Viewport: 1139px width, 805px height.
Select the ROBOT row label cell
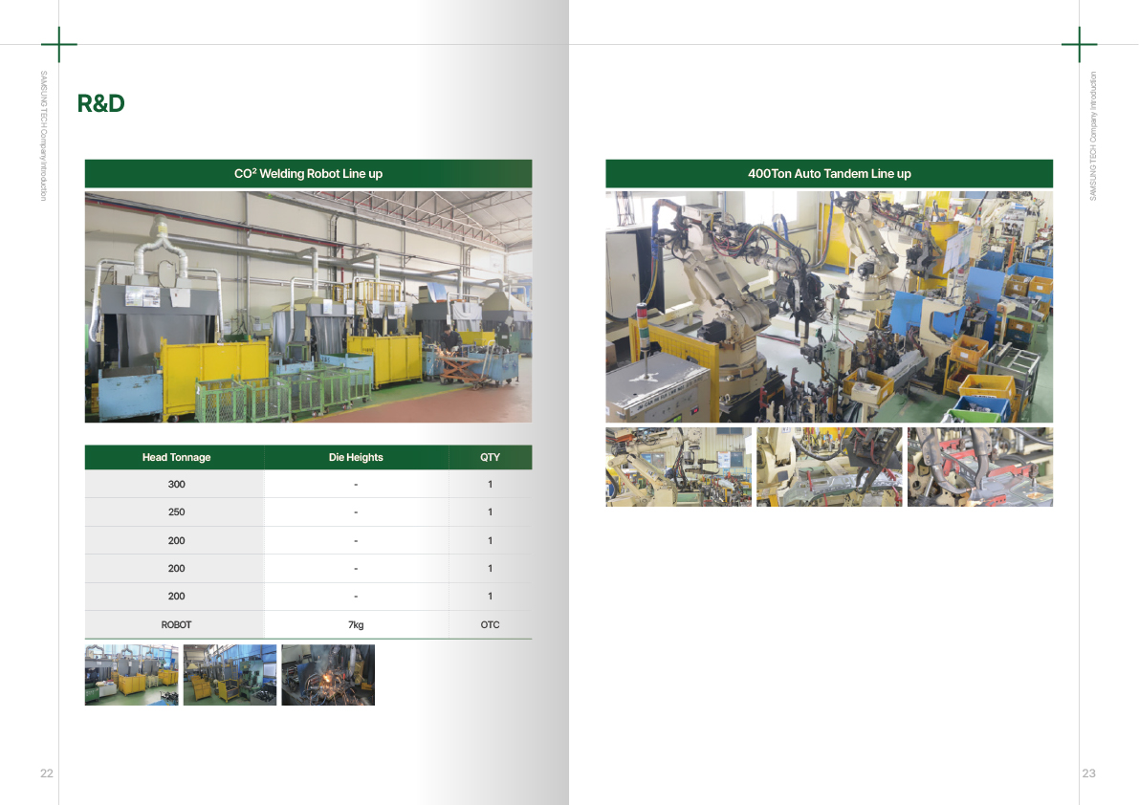(176, 624)
